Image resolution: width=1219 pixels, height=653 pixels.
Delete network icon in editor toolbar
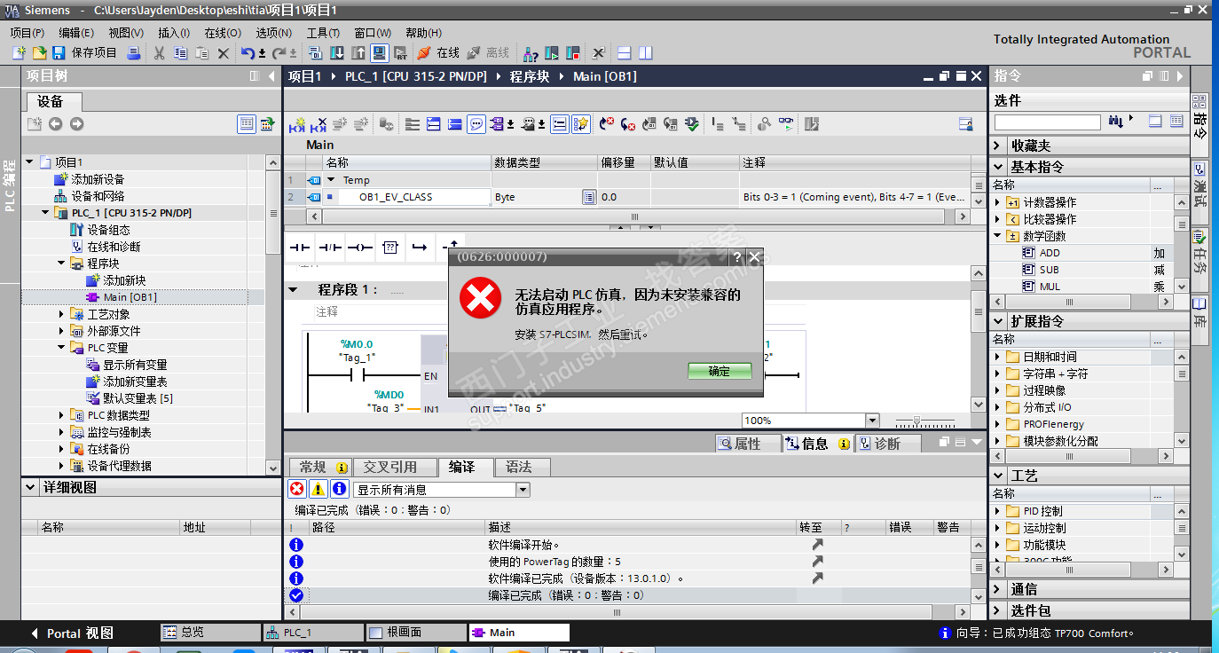pos(319,124)
